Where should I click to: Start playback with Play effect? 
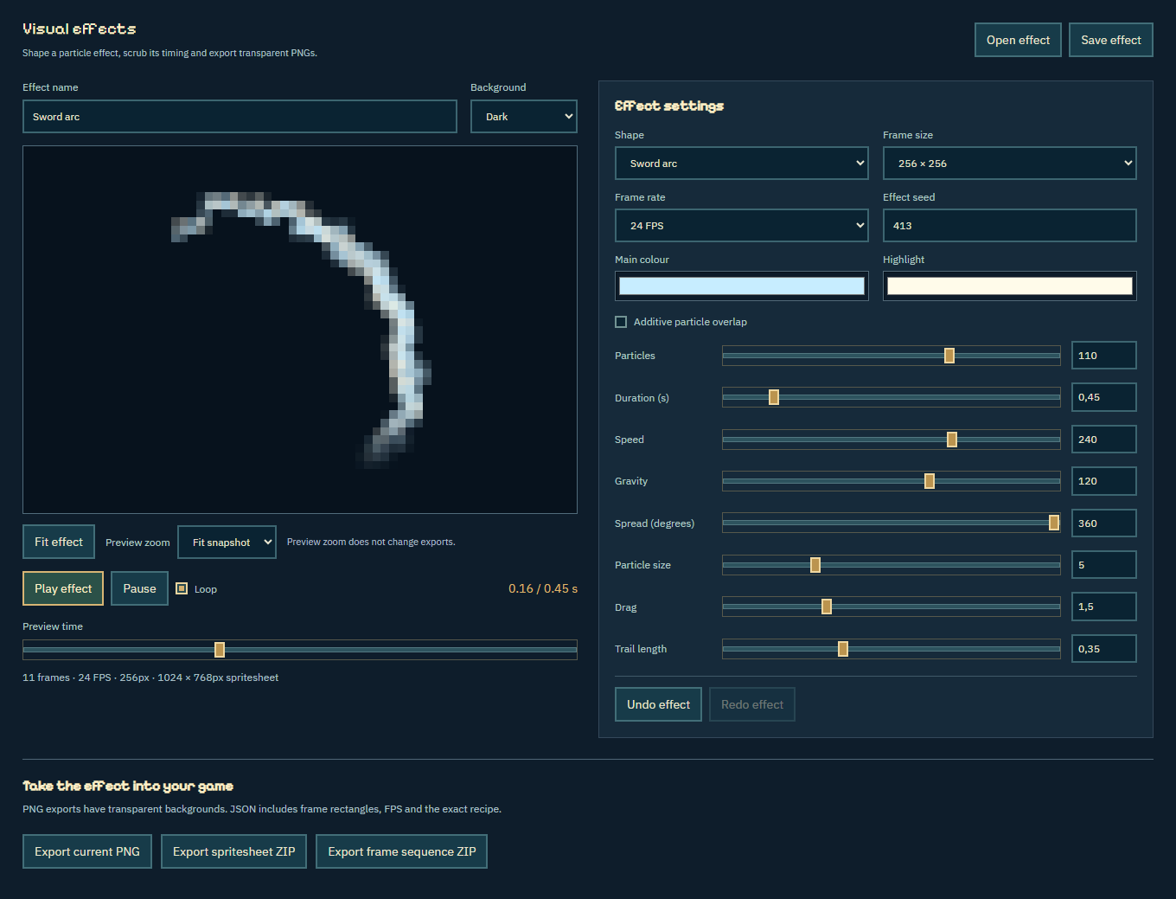click(63, 588)
